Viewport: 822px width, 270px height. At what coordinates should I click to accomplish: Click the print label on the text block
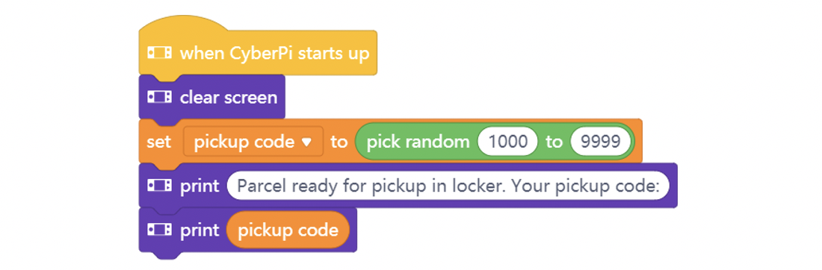click(x=200, y=186)
